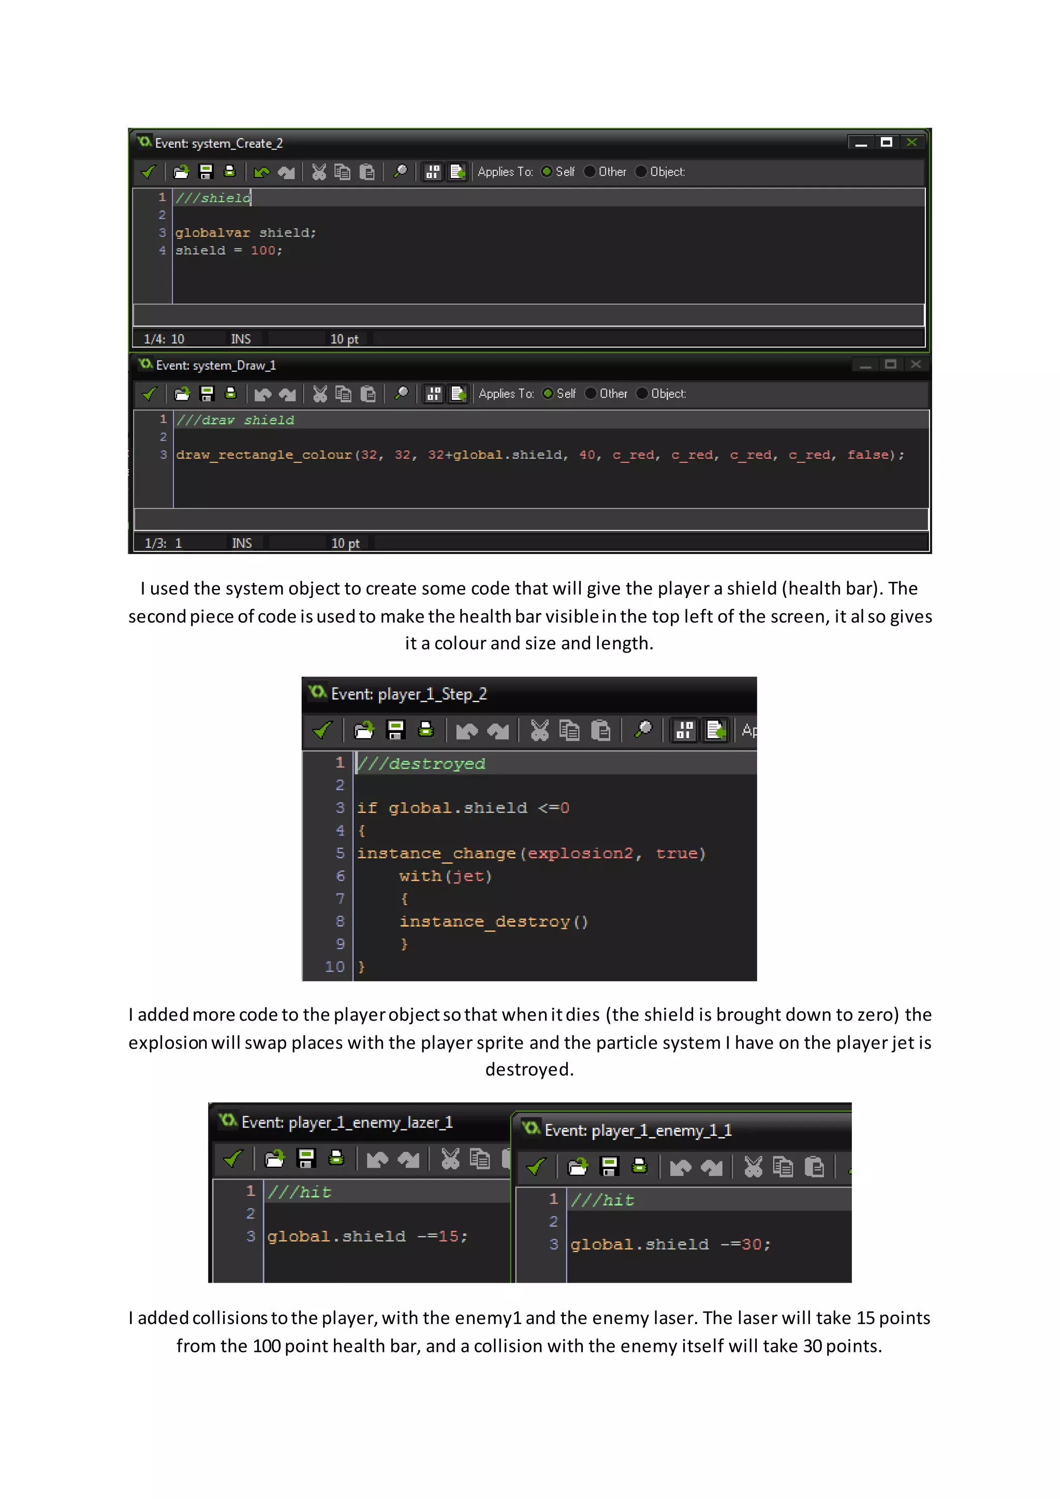Paste icon in player_1_Step_2 toolbar

click(600, 730)
